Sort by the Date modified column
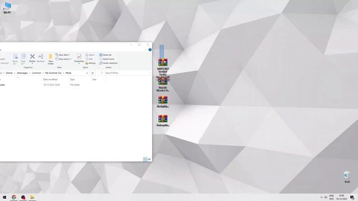Screen dimensions: 358x201 (50, 79)
